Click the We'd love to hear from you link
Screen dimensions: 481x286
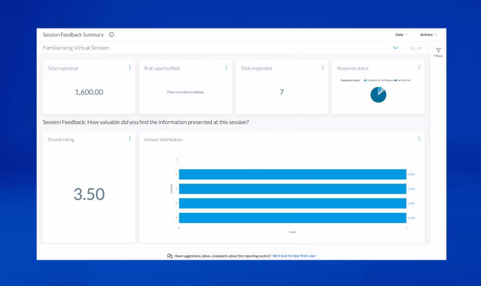point(294,256)
